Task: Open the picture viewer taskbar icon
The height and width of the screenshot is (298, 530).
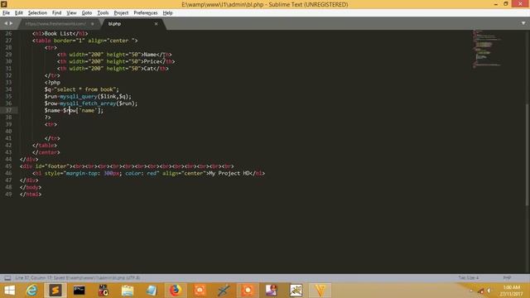Action: [296, 291]
